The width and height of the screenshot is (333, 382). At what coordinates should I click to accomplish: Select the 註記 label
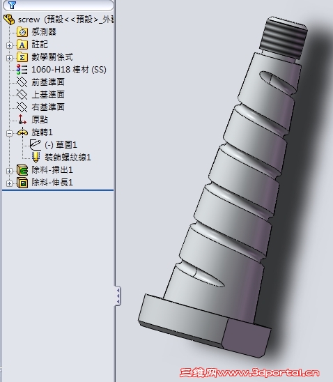pos(40,45)
